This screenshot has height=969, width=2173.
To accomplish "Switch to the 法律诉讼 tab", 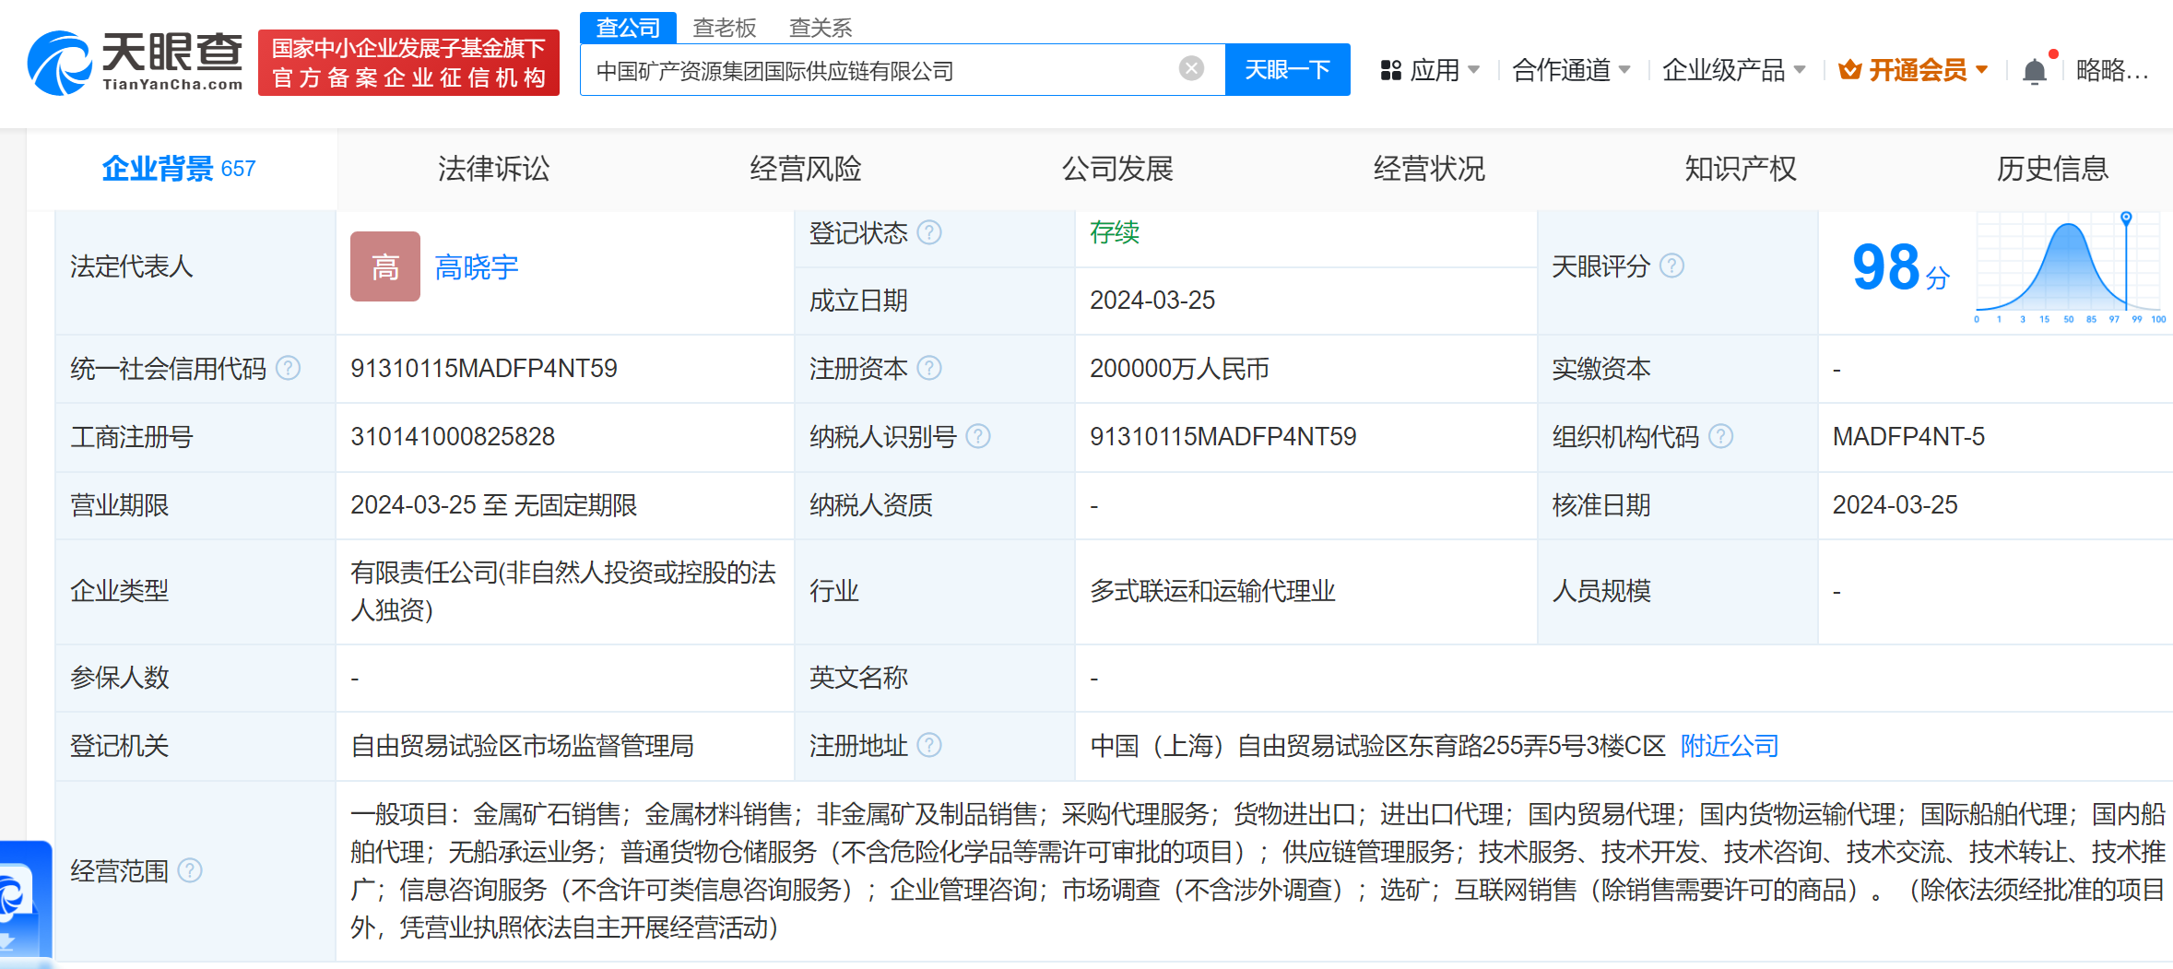I will pyautogui.click(x=493, y=169).
